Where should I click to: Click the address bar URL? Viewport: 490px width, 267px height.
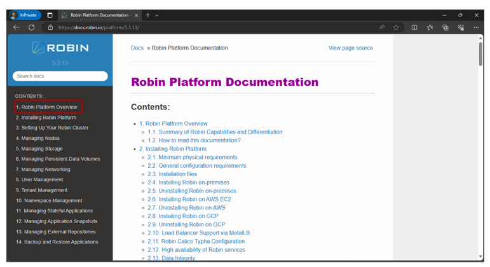pyautogui.click(x=99, y=27)
